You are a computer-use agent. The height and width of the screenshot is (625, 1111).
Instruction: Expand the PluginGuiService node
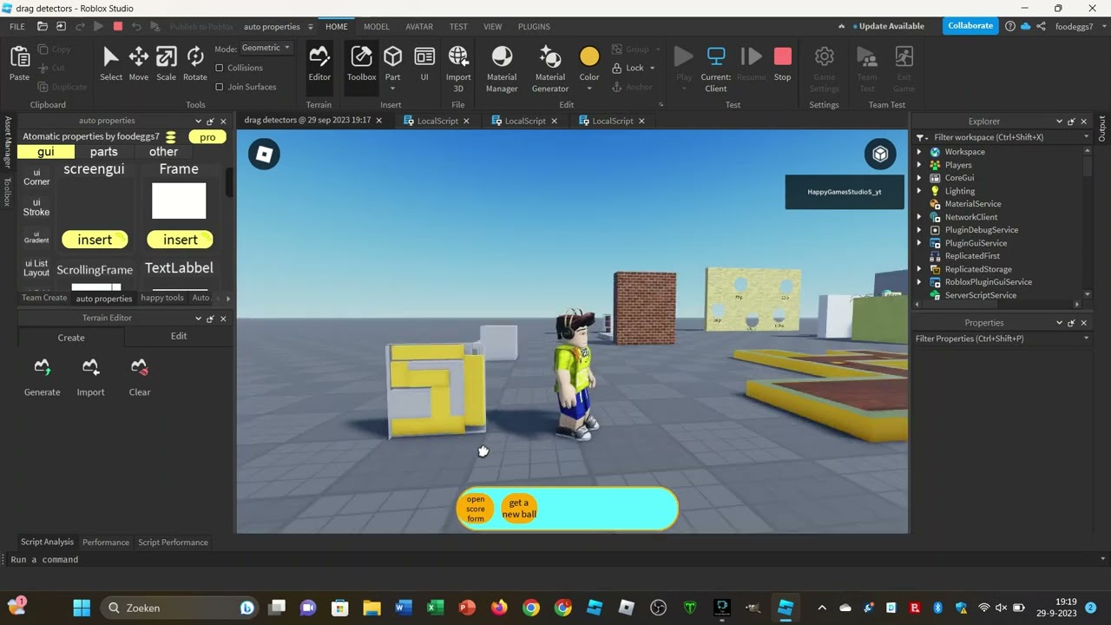919,243
